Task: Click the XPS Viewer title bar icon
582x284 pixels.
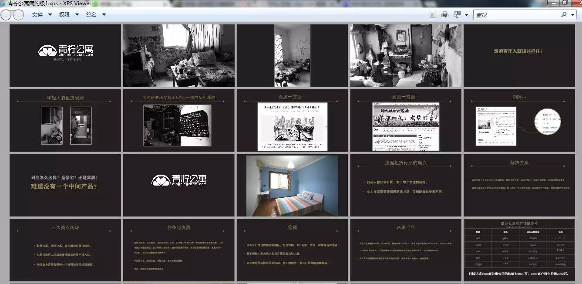Action: [x=3, y=3]
